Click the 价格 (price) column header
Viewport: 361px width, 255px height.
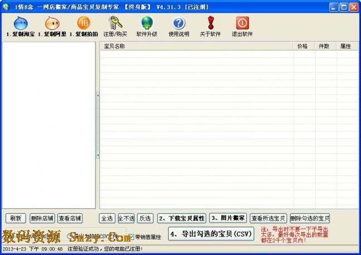303,46
